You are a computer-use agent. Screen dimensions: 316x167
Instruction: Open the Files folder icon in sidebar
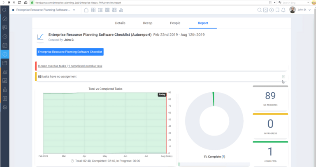pyautogui.click(x=5, y=63)
